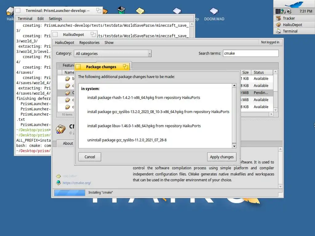Screen dimensions: 315x236
Task: Click the HaikuDepot window title tab
Action: click(x=74, y=34)
